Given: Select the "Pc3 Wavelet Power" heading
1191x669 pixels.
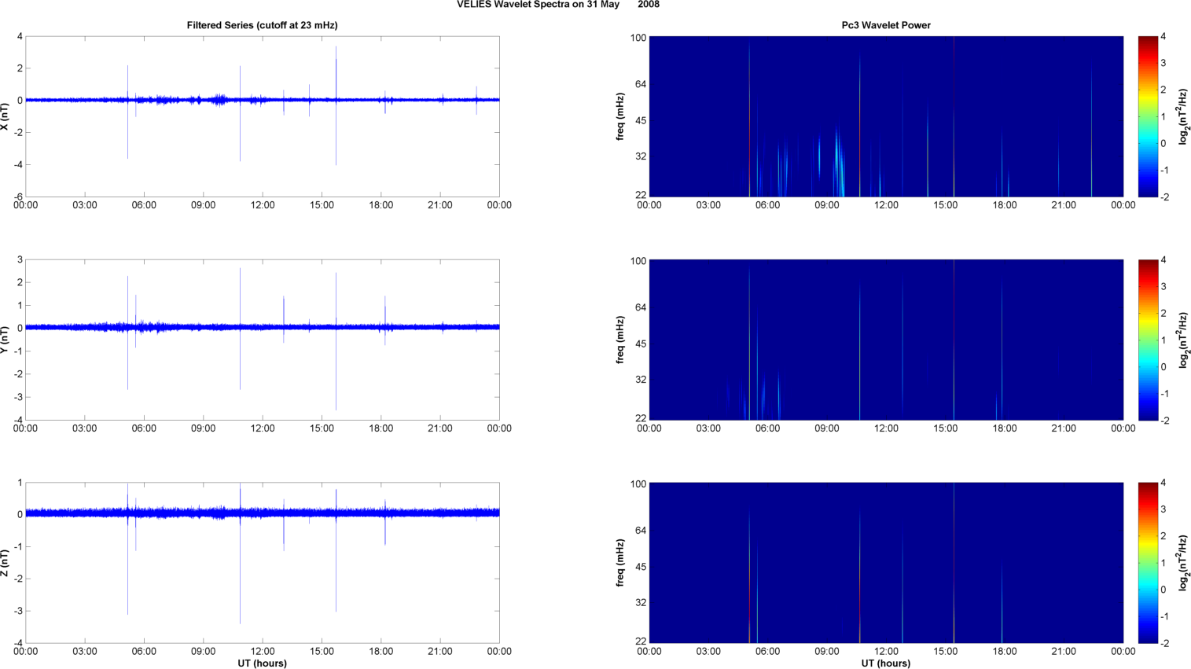Looking at the screenshot, I should tap(886, 25).
